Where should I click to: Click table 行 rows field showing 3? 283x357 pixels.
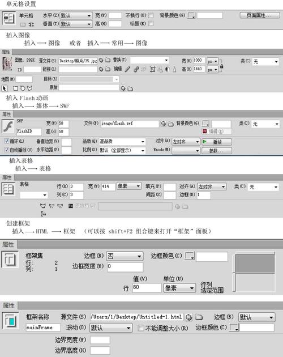(x=76, y=186)
